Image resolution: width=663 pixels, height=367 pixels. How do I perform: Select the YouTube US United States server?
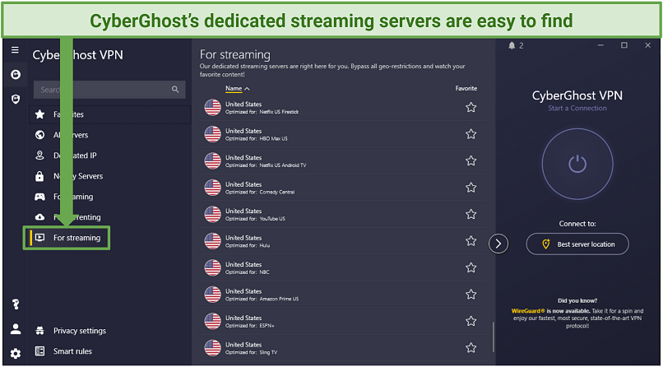click(343, 215)
